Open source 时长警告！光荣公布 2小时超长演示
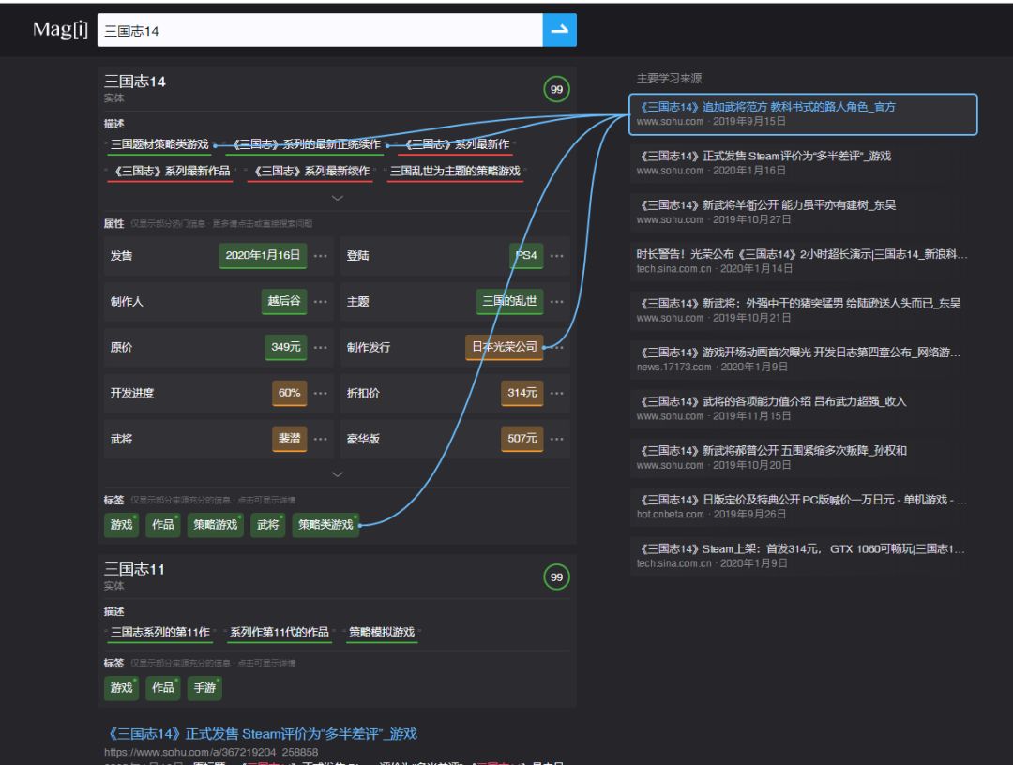The height and width of the screenshot is (765, 1013). click(x=803, y=262)
